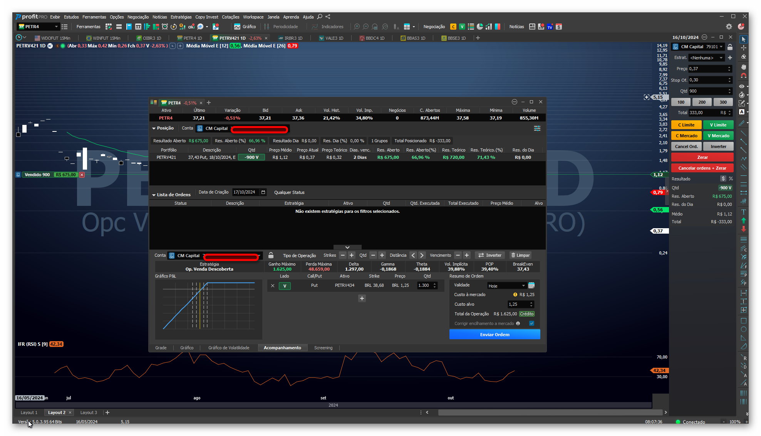Open the CM Capital 79101 account dropdown
The image size is (761, 436).
pos(721,47)
